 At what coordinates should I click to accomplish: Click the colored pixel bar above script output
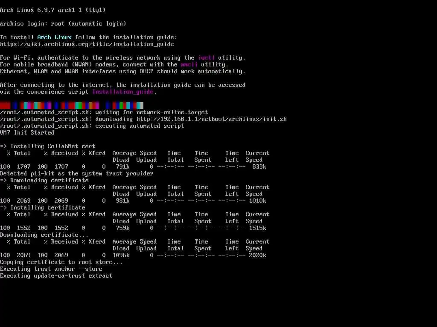(72, 106)
